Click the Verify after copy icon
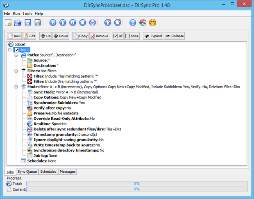Viewport: 254px width, 199px height. click(30, 108)
